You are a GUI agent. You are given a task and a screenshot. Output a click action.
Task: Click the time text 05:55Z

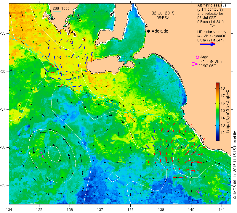coord(163,18)
